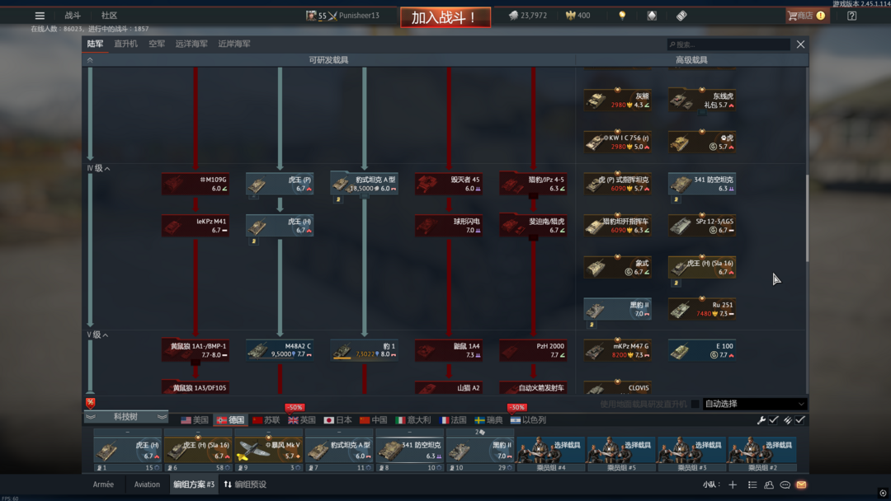This screenshot has height=501, width=891.
Task: Select premium vehicle 象式
Action: (618, 267)
